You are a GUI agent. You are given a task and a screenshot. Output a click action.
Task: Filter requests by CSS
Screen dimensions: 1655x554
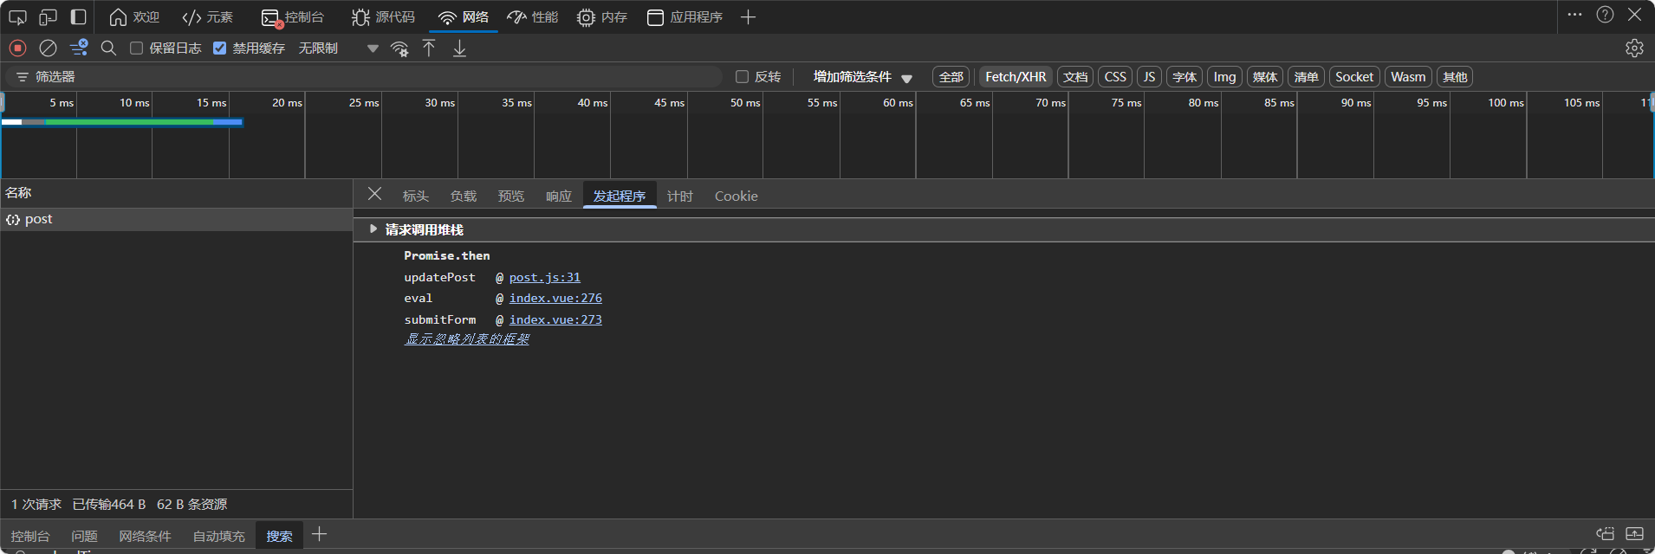pyautogui.click(x=1115, y=77)
